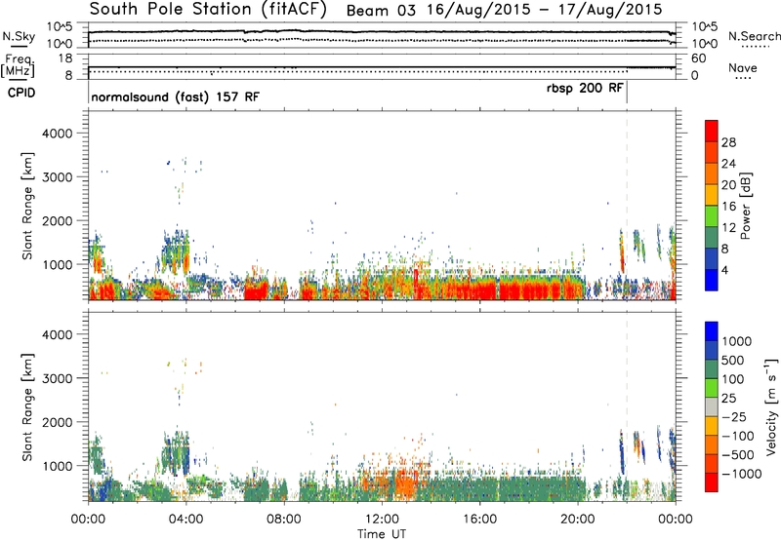This screenshot has width=781, height=540.
Task: Click the '12' label on the Power color bar
Action: [x=728, y=227]
